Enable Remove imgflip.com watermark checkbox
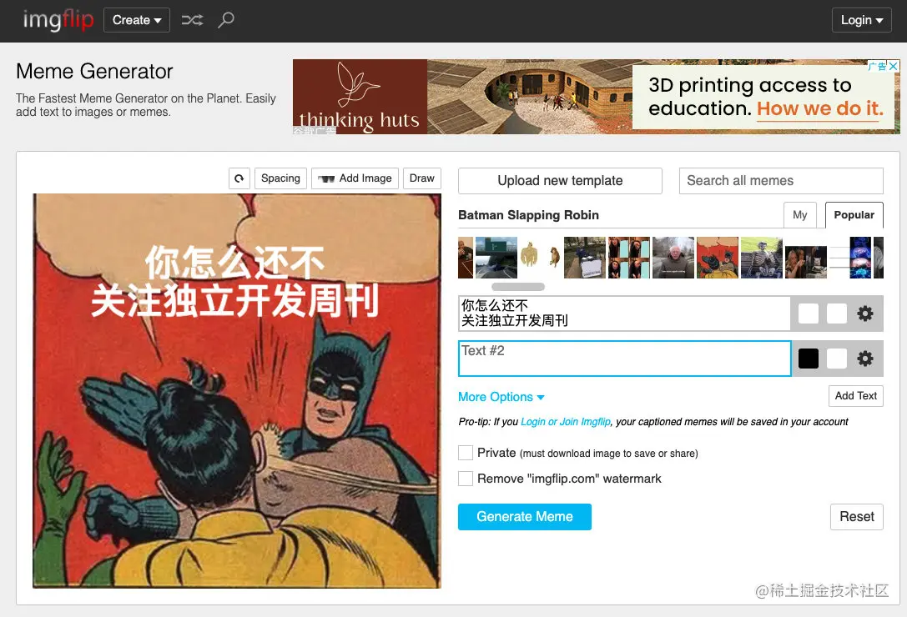The width and height of the screenshot is (907, 617). click(x=466, y=479)
